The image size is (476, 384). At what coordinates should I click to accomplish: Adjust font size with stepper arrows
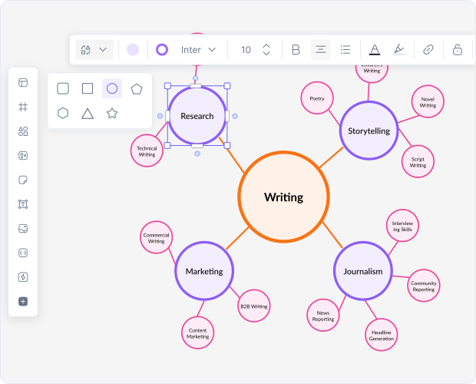(x=266, y=49)
